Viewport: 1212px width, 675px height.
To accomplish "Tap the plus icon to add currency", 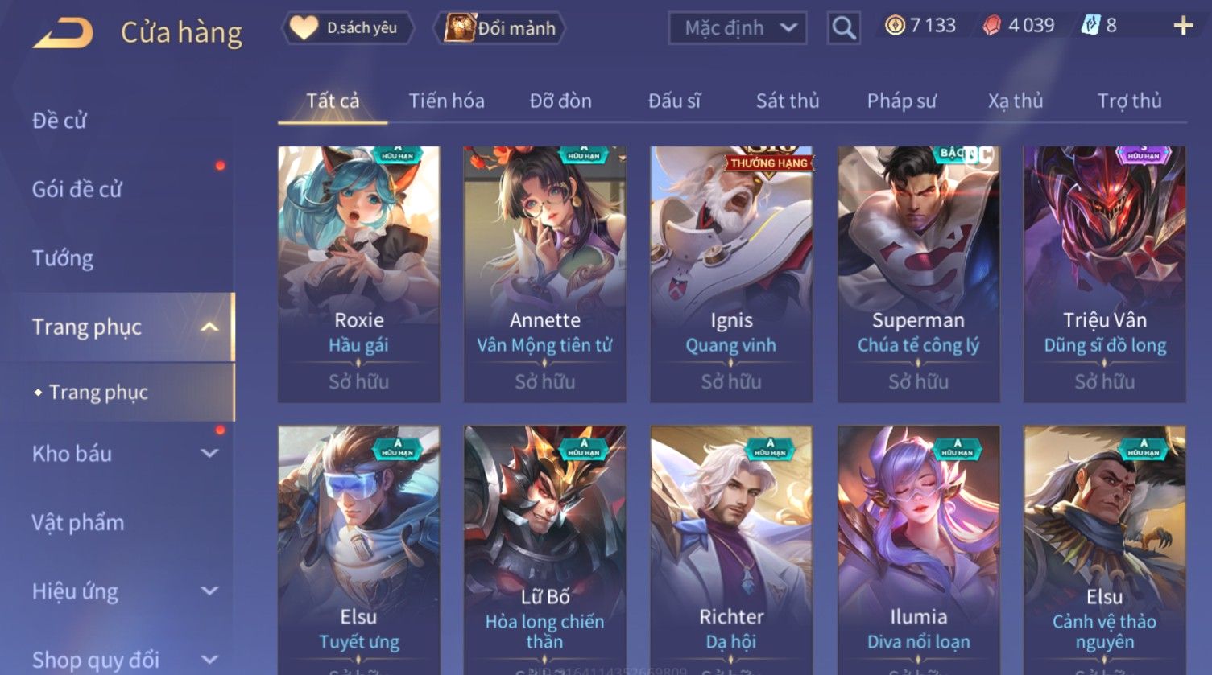I will 1182,27.
